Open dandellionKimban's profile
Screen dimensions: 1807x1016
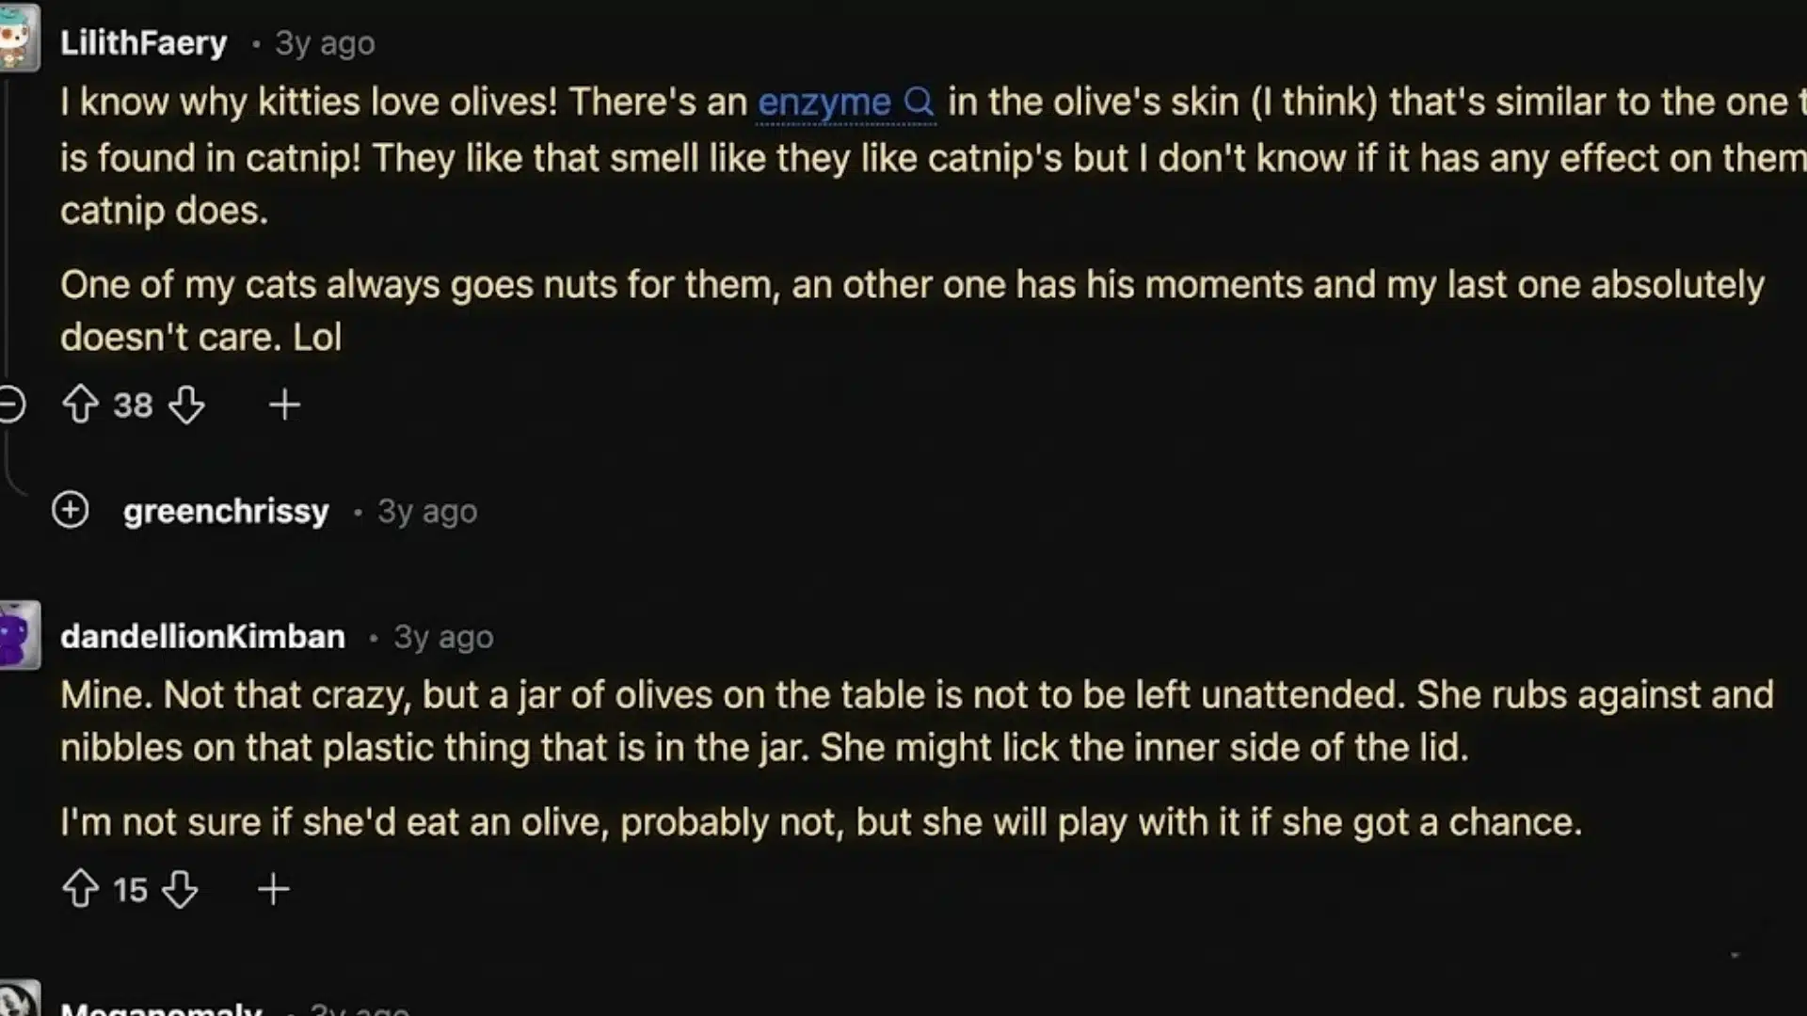coord(202,636)
